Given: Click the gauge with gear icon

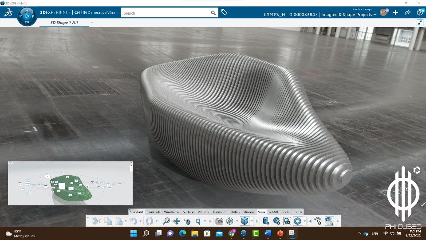Looking at the screenshot, I should pos(318,221).
